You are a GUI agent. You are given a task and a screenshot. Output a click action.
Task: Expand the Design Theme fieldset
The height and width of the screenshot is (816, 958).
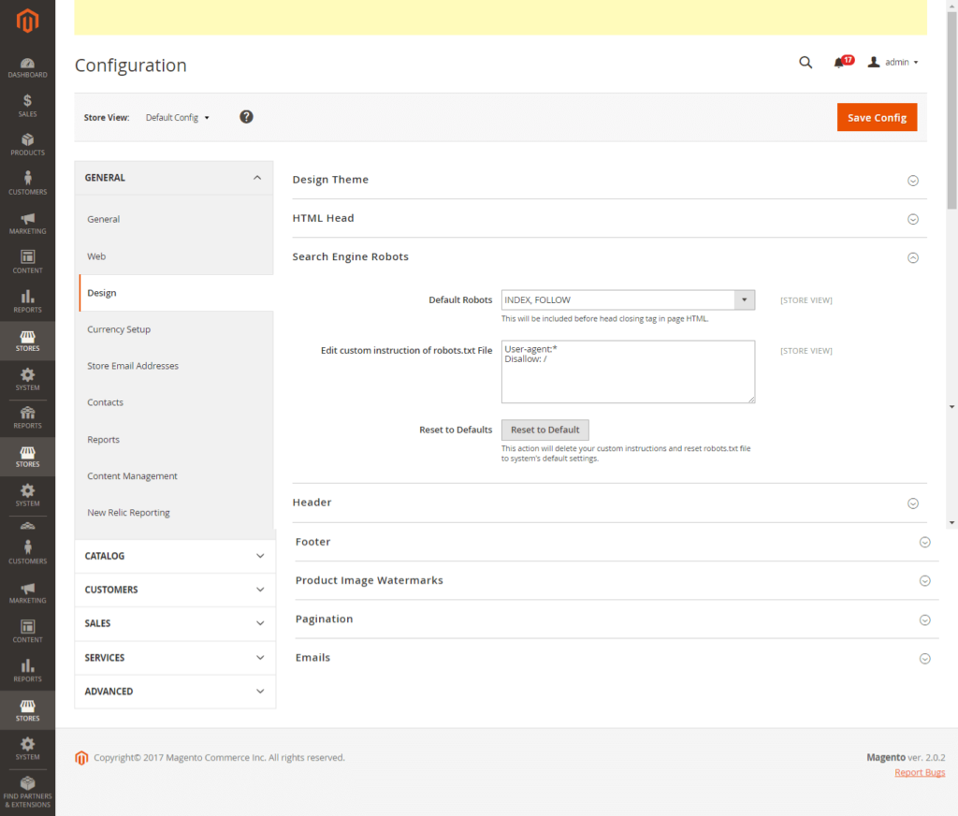tap(609, 180)
